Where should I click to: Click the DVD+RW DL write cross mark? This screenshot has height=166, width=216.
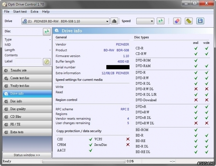click(x=207, y=123)
